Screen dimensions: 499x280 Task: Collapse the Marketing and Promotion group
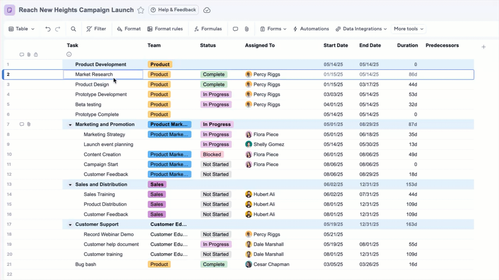click(71, 125)
